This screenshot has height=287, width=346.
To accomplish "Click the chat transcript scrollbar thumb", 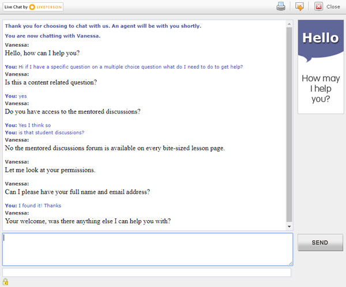I will point(289,124).
